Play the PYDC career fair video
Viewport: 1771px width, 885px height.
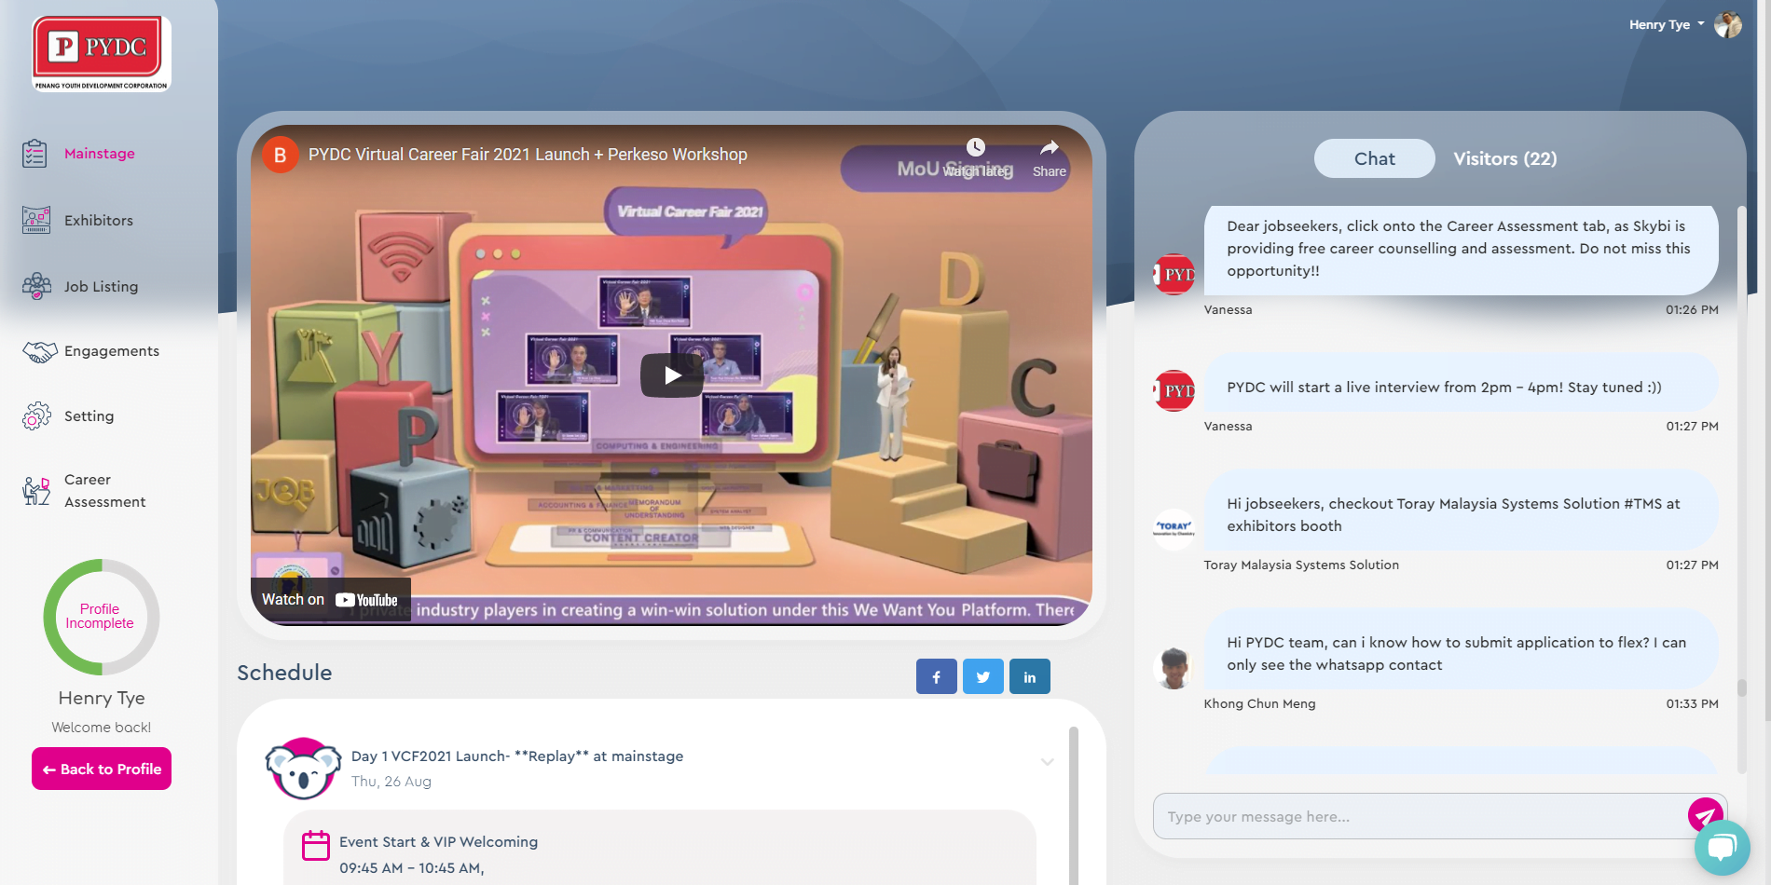pos(671,375)
